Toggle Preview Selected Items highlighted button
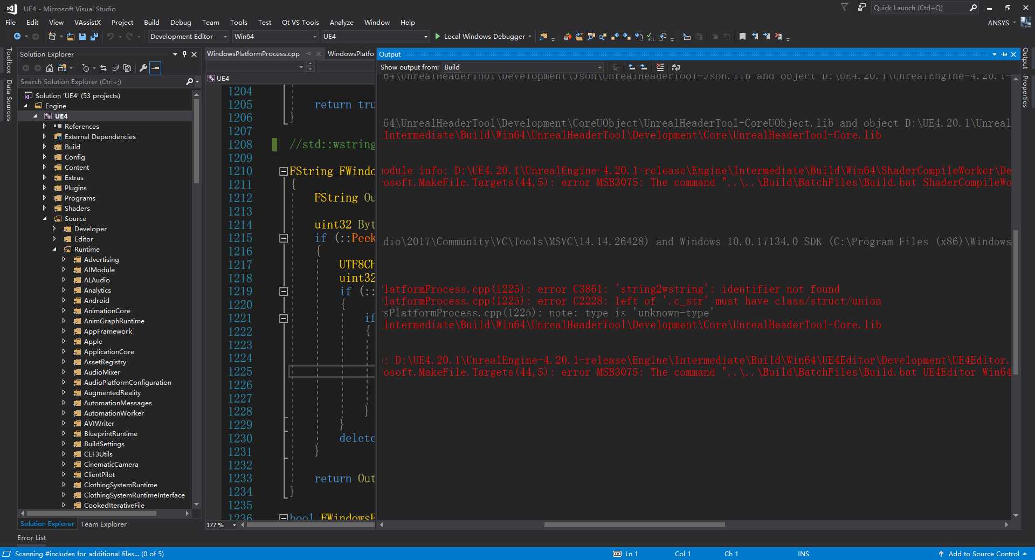The height and width of the screenshot is (560, 1035). (x=155, y=68)
